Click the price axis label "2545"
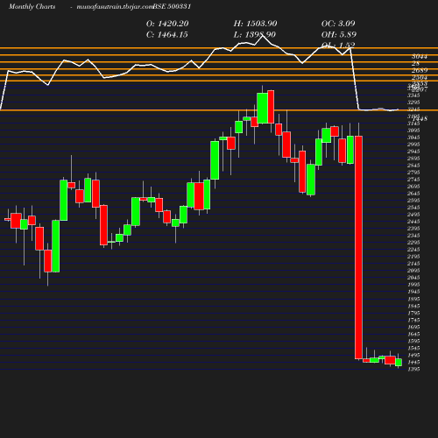Viewport: 438px width, 438px height. [413, 208]
